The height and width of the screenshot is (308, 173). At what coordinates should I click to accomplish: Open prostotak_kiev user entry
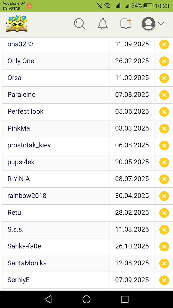tap(29, 145)
